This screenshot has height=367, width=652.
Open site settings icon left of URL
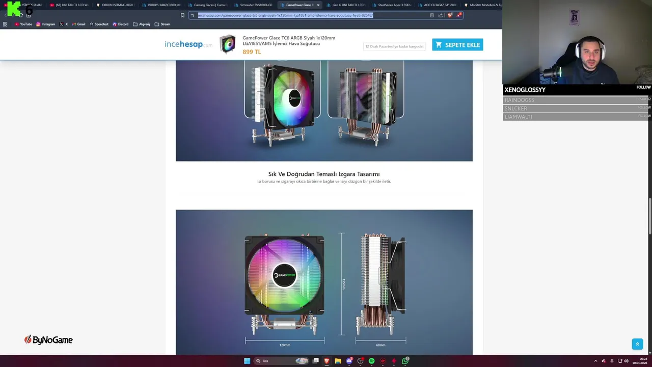point(193,15)
